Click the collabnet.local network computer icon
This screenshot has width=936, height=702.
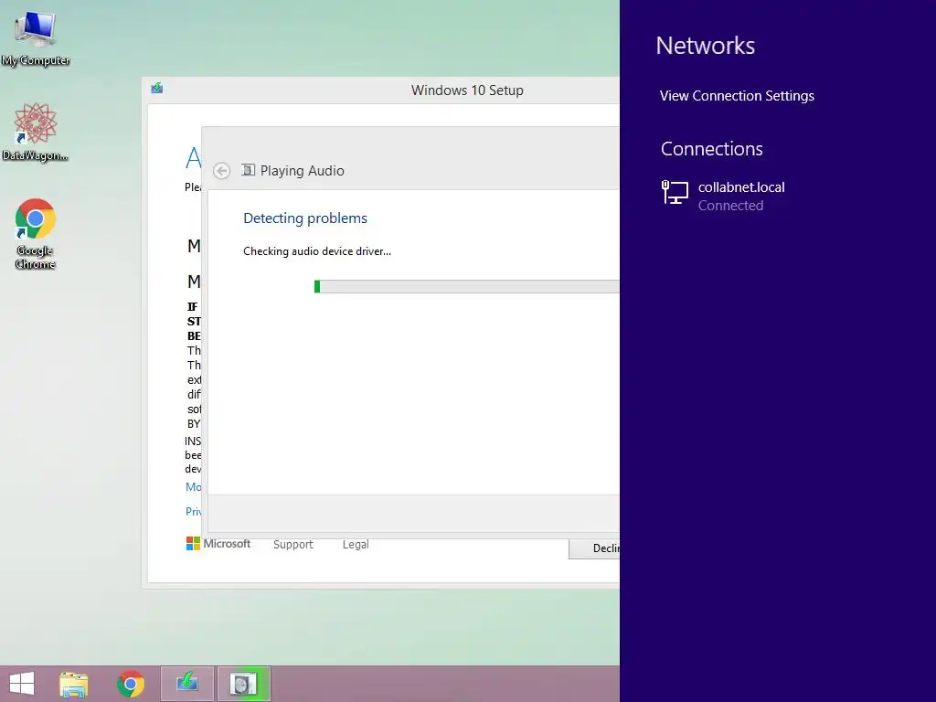click(x=675, y=192)
